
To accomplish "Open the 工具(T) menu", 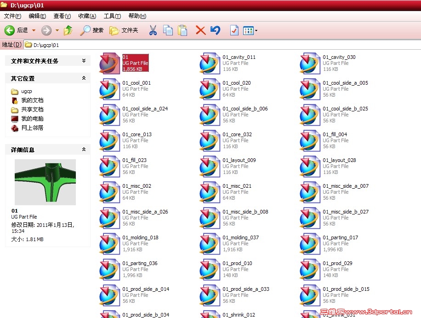I will [112, 16].
